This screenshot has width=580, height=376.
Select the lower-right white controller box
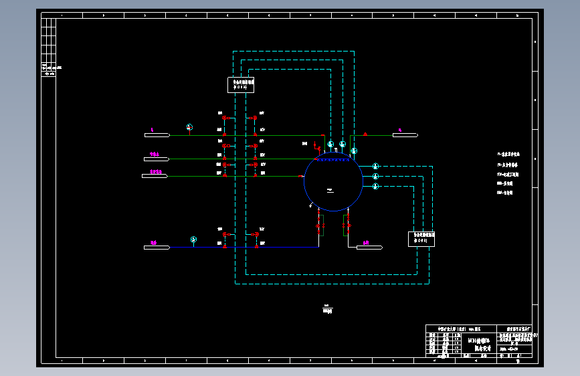coord(421,239)
